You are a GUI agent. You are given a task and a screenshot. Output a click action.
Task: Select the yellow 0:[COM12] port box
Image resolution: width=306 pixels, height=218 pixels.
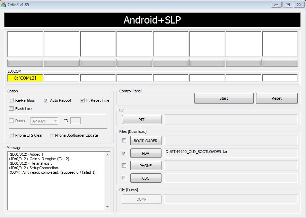pos(25,78)
